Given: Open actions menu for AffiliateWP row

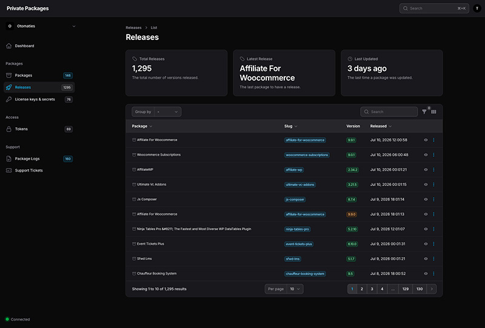Looking at the screenshot, I should coord(433,170).
